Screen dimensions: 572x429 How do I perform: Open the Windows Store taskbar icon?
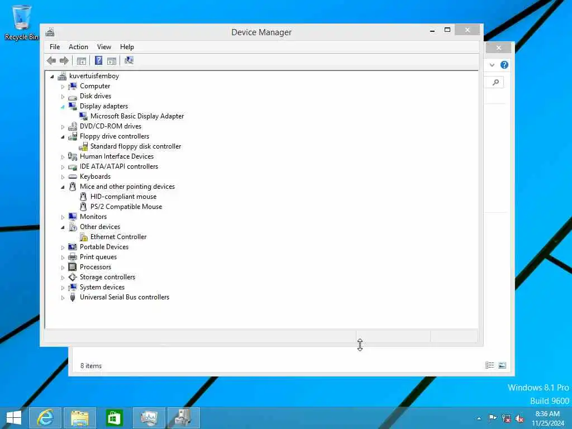pos(114,418)
